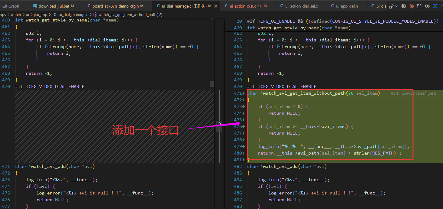443x209 pixels.
Task: Click 'watch_avi_get_item_without_path' function name in right pane
Action: pyautogui.click(x=304, y=93)
